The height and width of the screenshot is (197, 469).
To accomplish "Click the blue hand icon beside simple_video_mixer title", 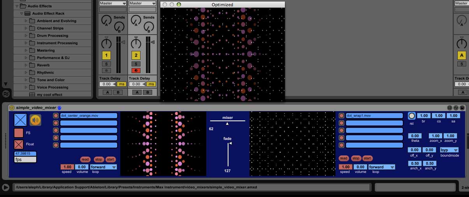I will (60, 107).
